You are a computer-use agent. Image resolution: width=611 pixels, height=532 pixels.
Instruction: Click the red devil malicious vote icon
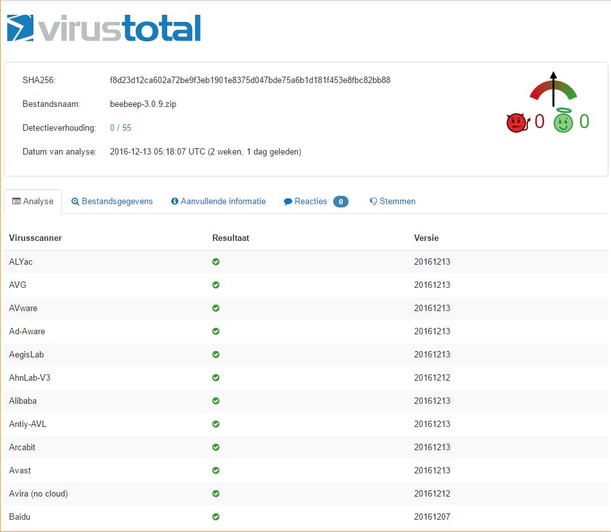coord(518,122)
